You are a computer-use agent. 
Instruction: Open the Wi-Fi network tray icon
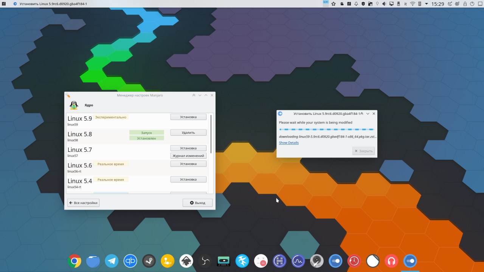413,4
